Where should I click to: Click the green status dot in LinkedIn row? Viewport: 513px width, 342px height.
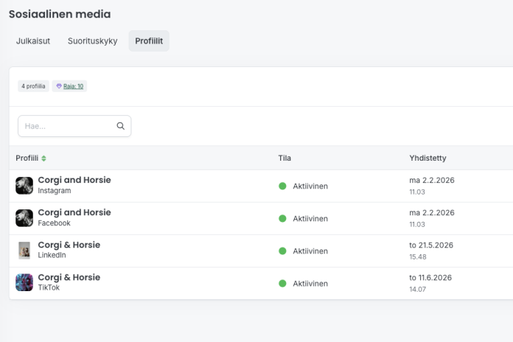tap(282, 251)
